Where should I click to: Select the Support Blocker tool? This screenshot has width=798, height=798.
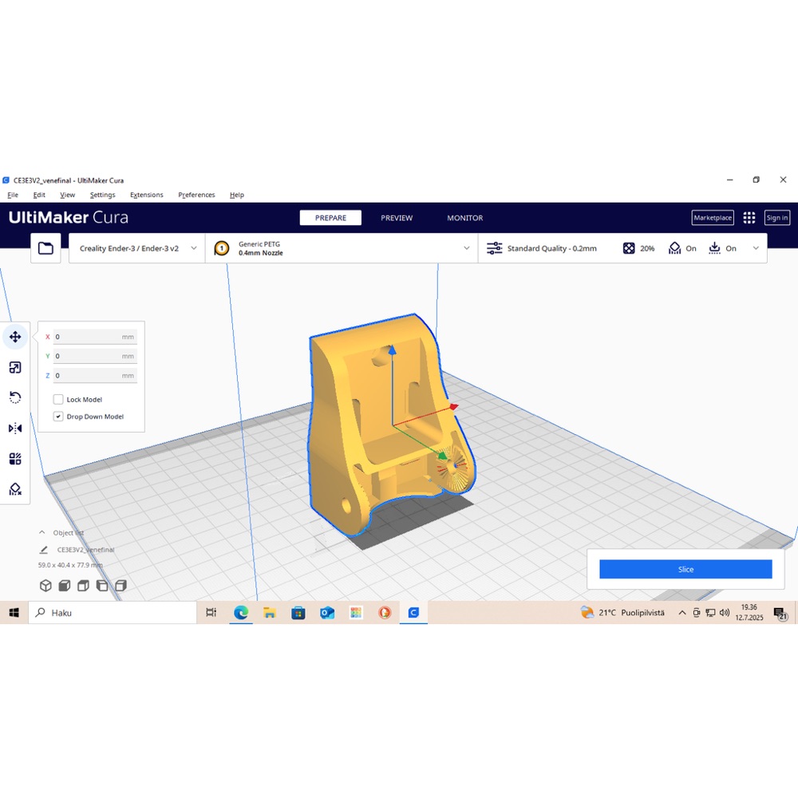point(15,489)
